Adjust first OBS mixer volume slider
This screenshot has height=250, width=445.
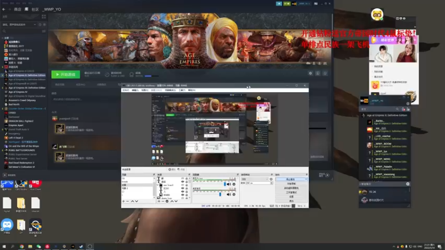click(x=225, y=184)
